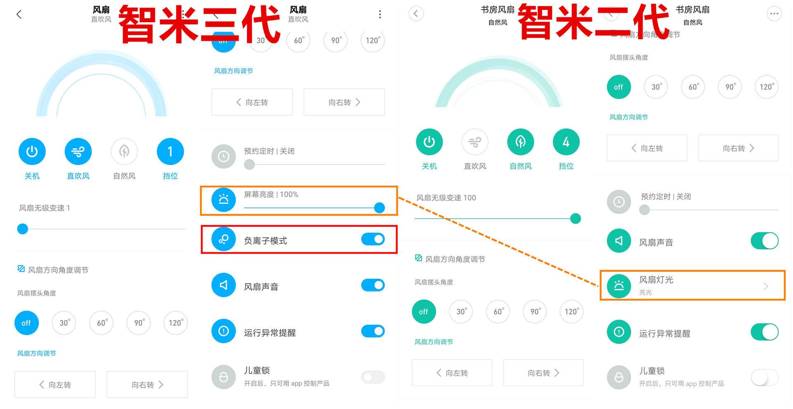Viewport: 793px width, 409px height.
Task: Expand 风扇灯光 settings on 书房风扇
Action: [x=692, y=286]
